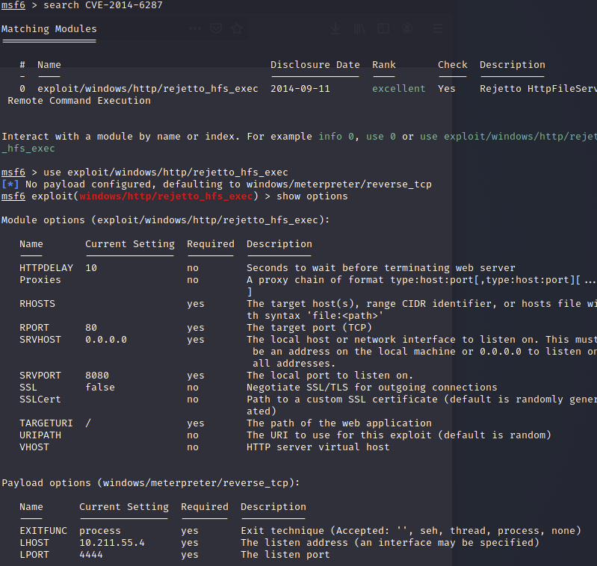Click the 'Proxies' option name
The image size is (597, 566).
coord(40,280)
